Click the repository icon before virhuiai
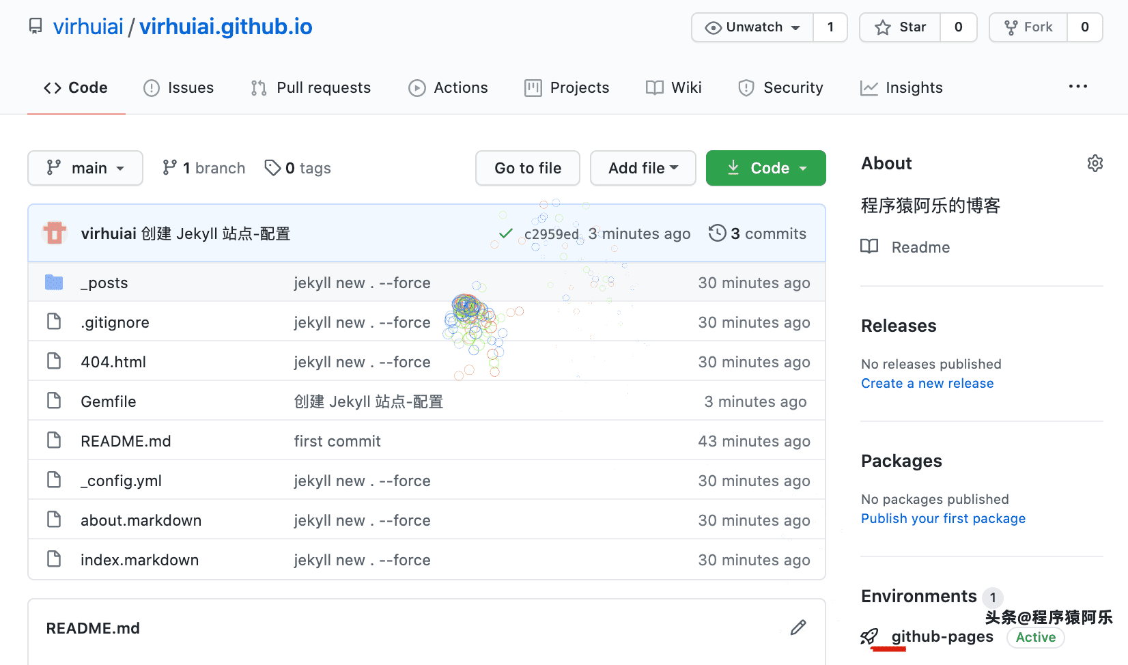The width and height of the screenshot is (1128, 665). (36, 27)
